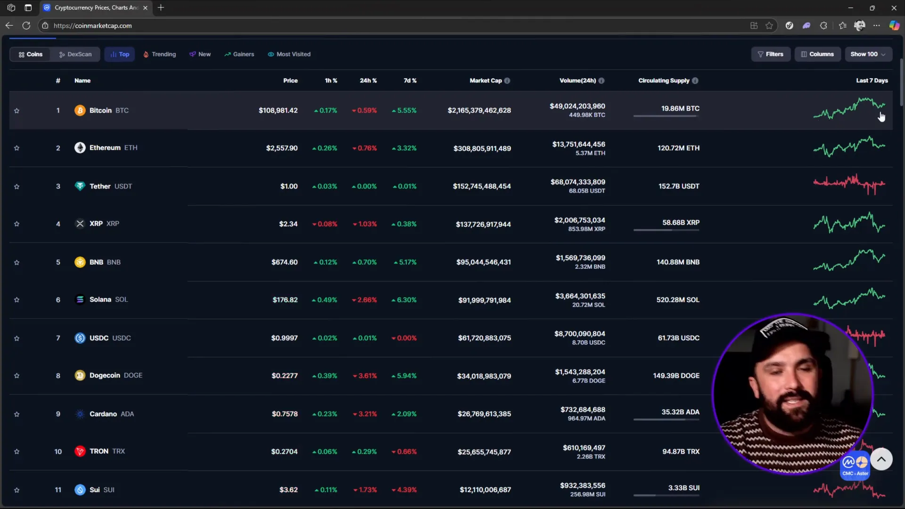Toggle watchlist star for XRP
The height and width of the screenshot is (509, 905).
coord(16,224)
